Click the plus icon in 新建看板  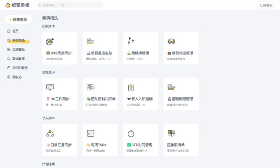point(10,20)
